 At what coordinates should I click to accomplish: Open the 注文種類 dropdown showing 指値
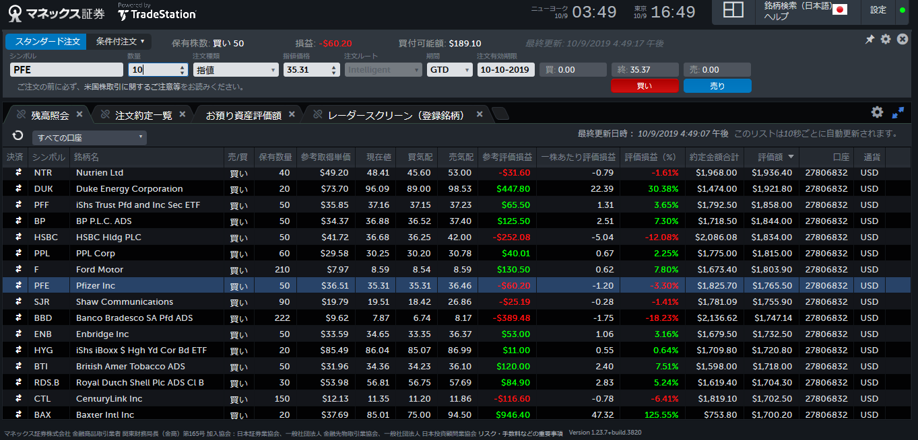pyautogui.click(x=236, y=69)
